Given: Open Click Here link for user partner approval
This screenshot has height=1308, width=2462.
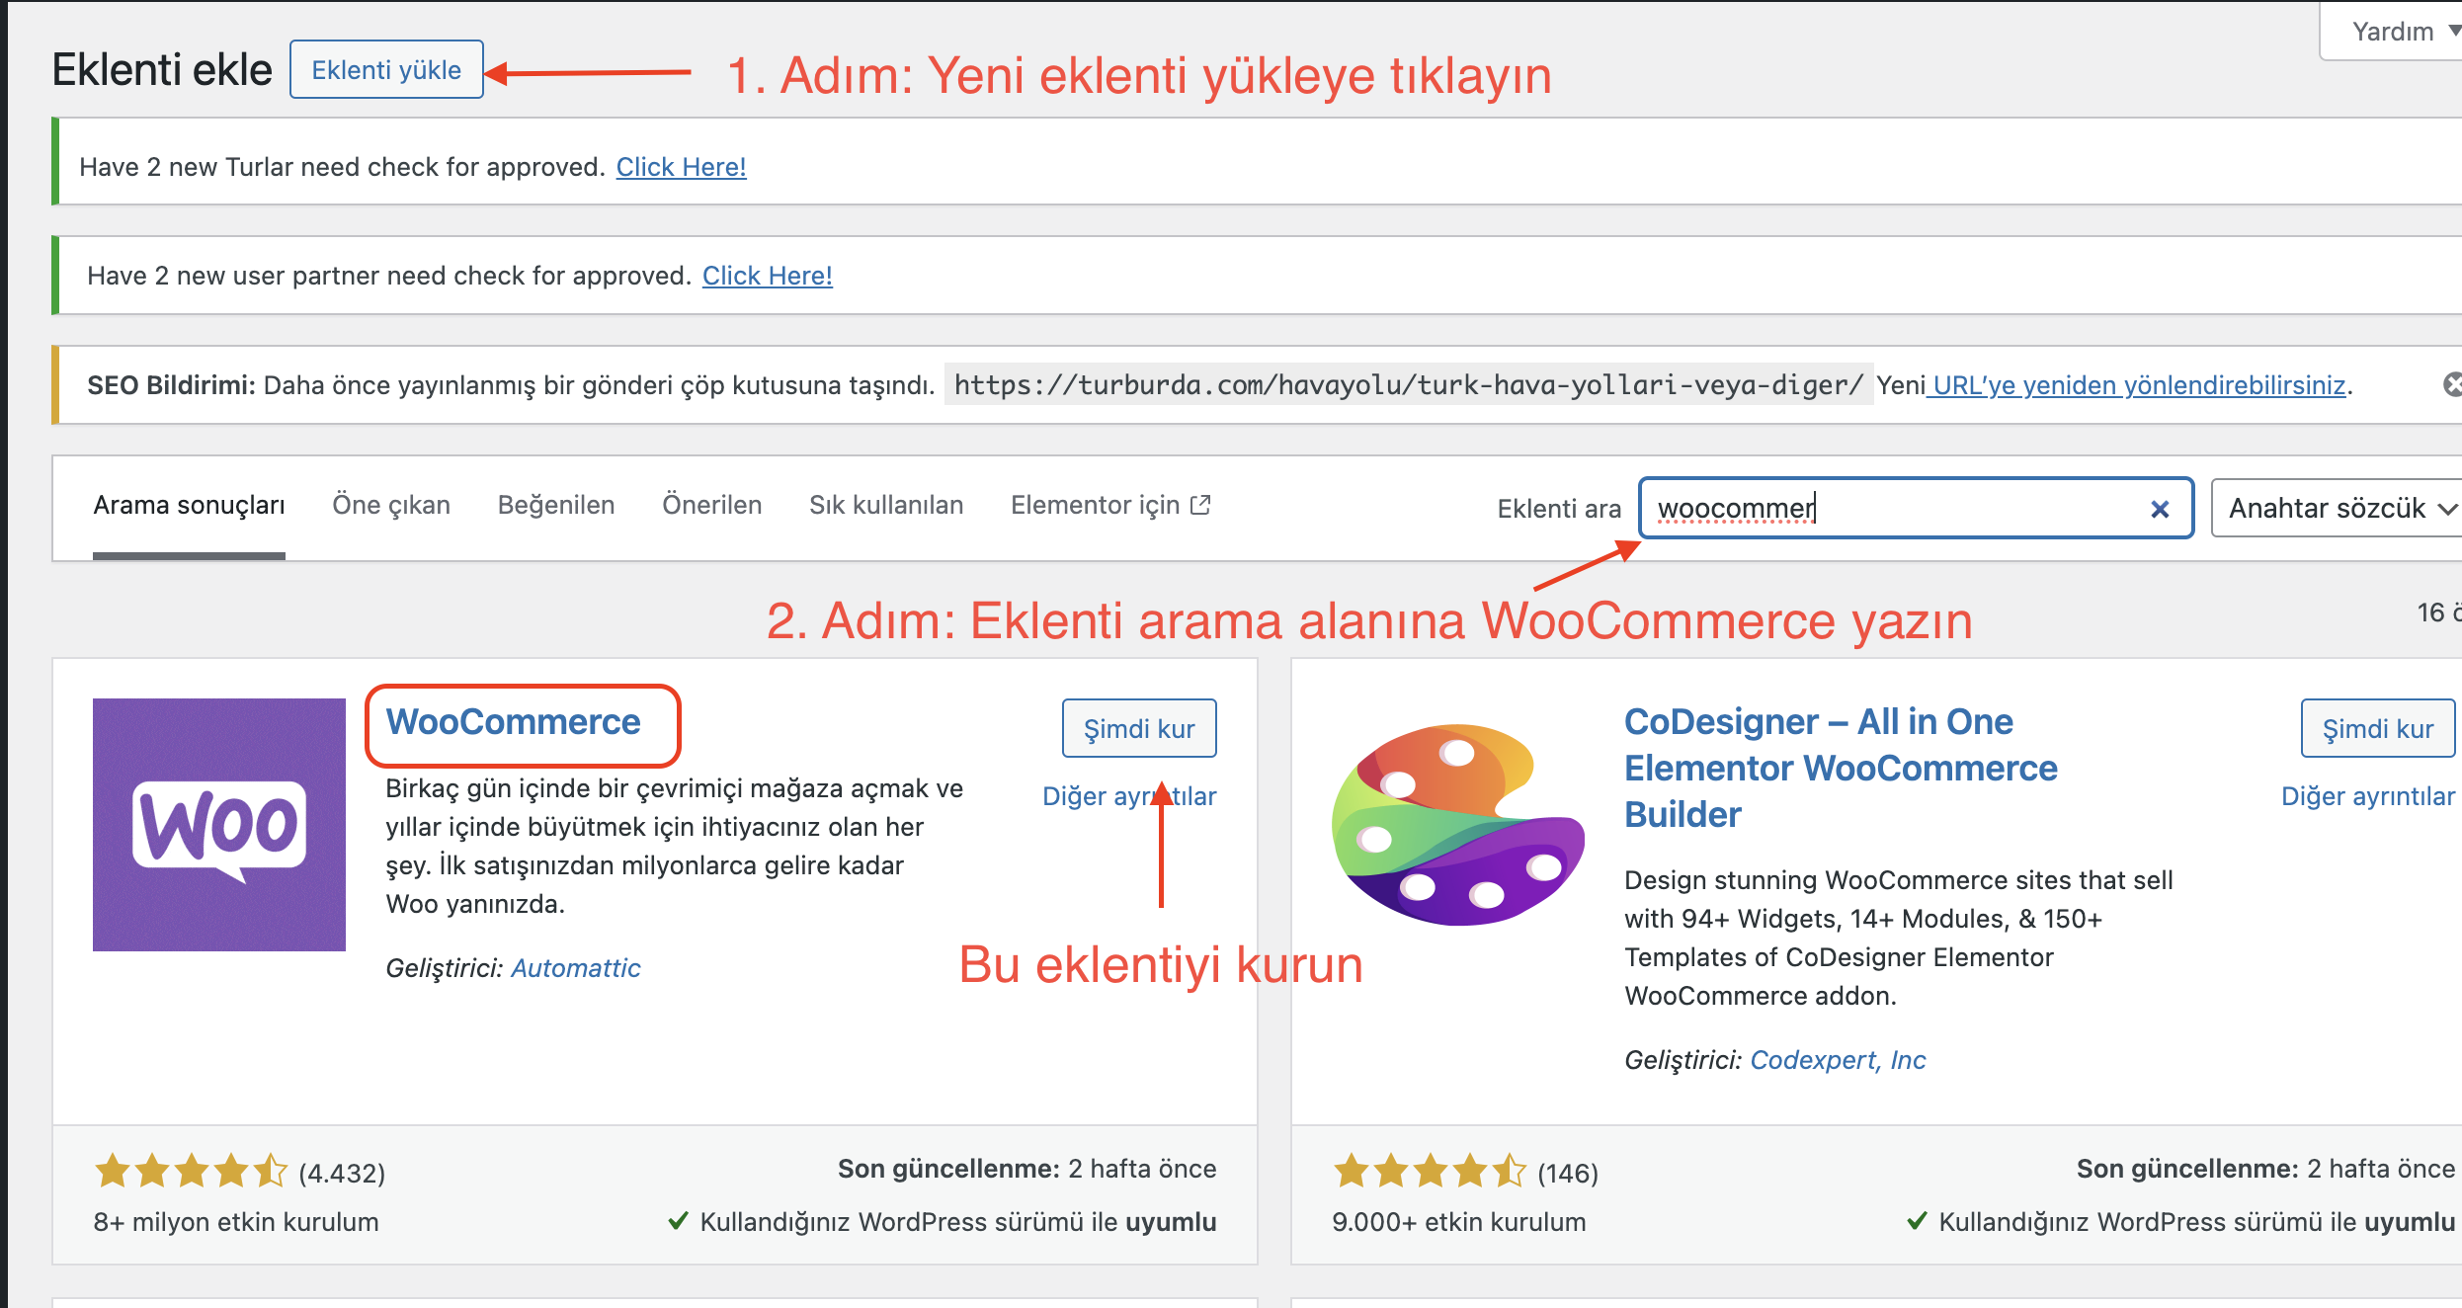Looking at the screenshot, I should coord(767,276).
